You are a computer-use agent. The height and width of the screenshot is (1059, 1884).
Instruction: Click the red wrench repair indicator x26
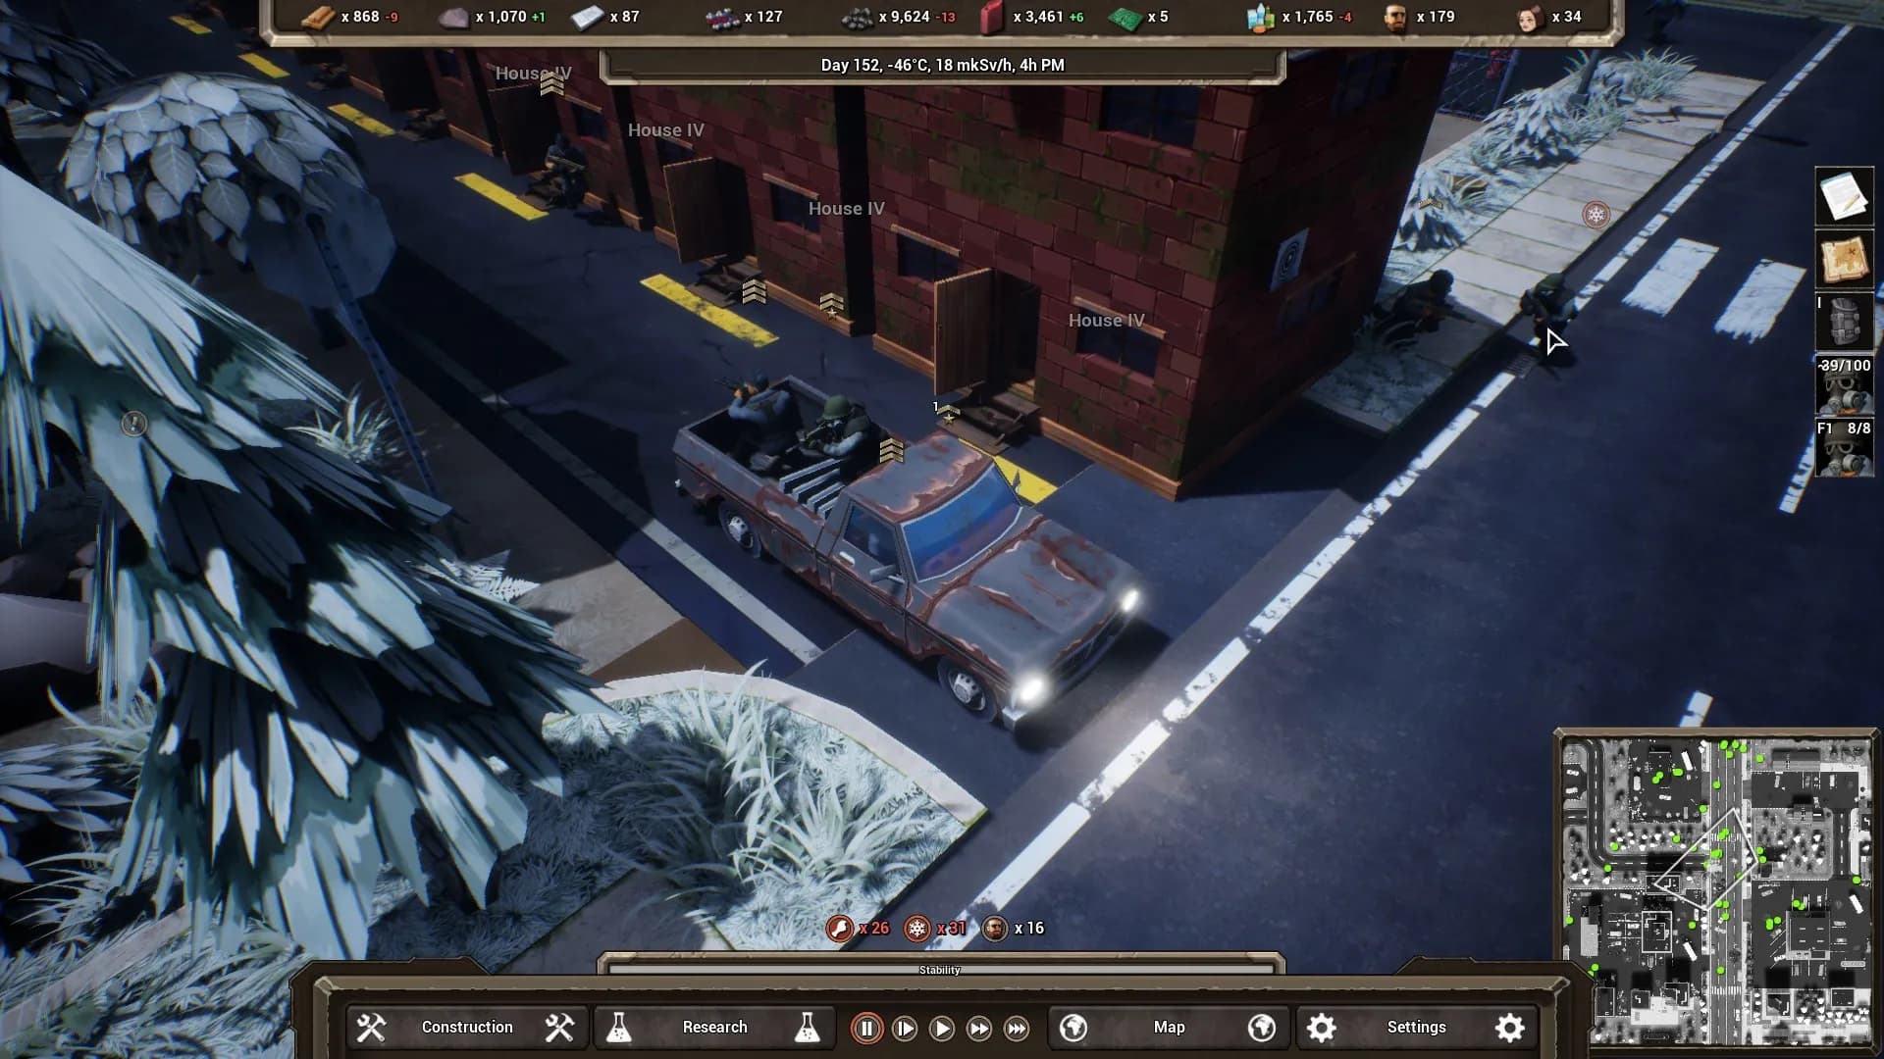click(840, 929)
